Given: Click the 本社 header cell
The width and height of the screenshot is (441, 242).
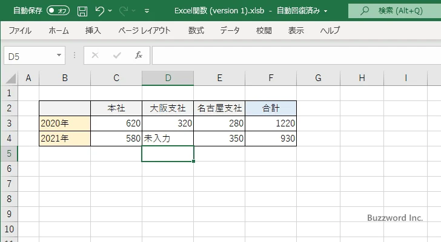Looking at the screenshot, I should point(116,108).
